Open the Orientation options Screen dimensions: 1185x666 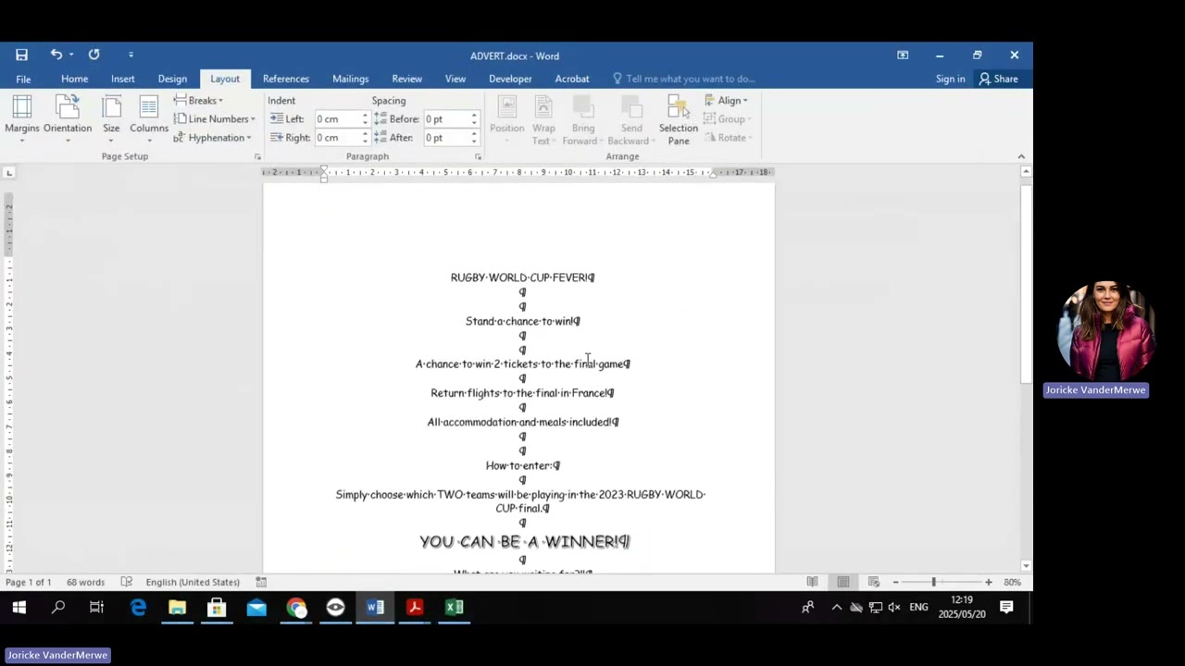pos(68,119)
